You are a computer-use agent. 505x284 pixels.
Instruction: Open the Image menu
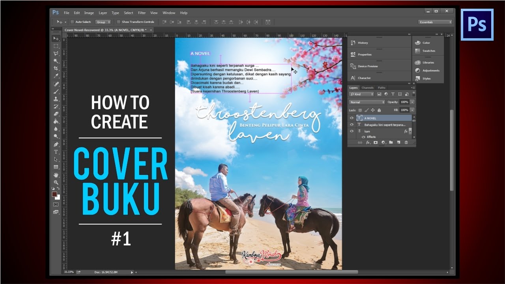[89, 13]
